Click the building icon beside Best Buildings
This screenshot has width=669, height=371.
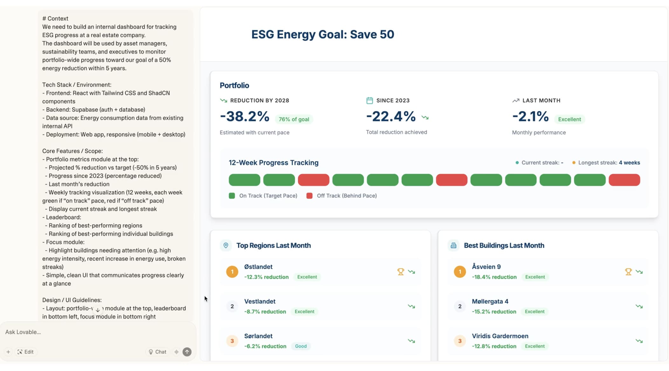coord(453,245)
